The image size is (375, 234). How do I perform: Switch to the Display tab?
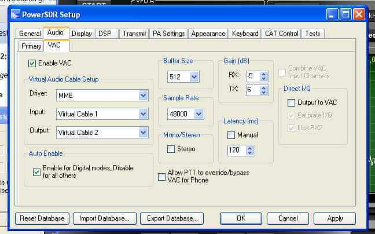pyautogui.click(x=82, y=34)
